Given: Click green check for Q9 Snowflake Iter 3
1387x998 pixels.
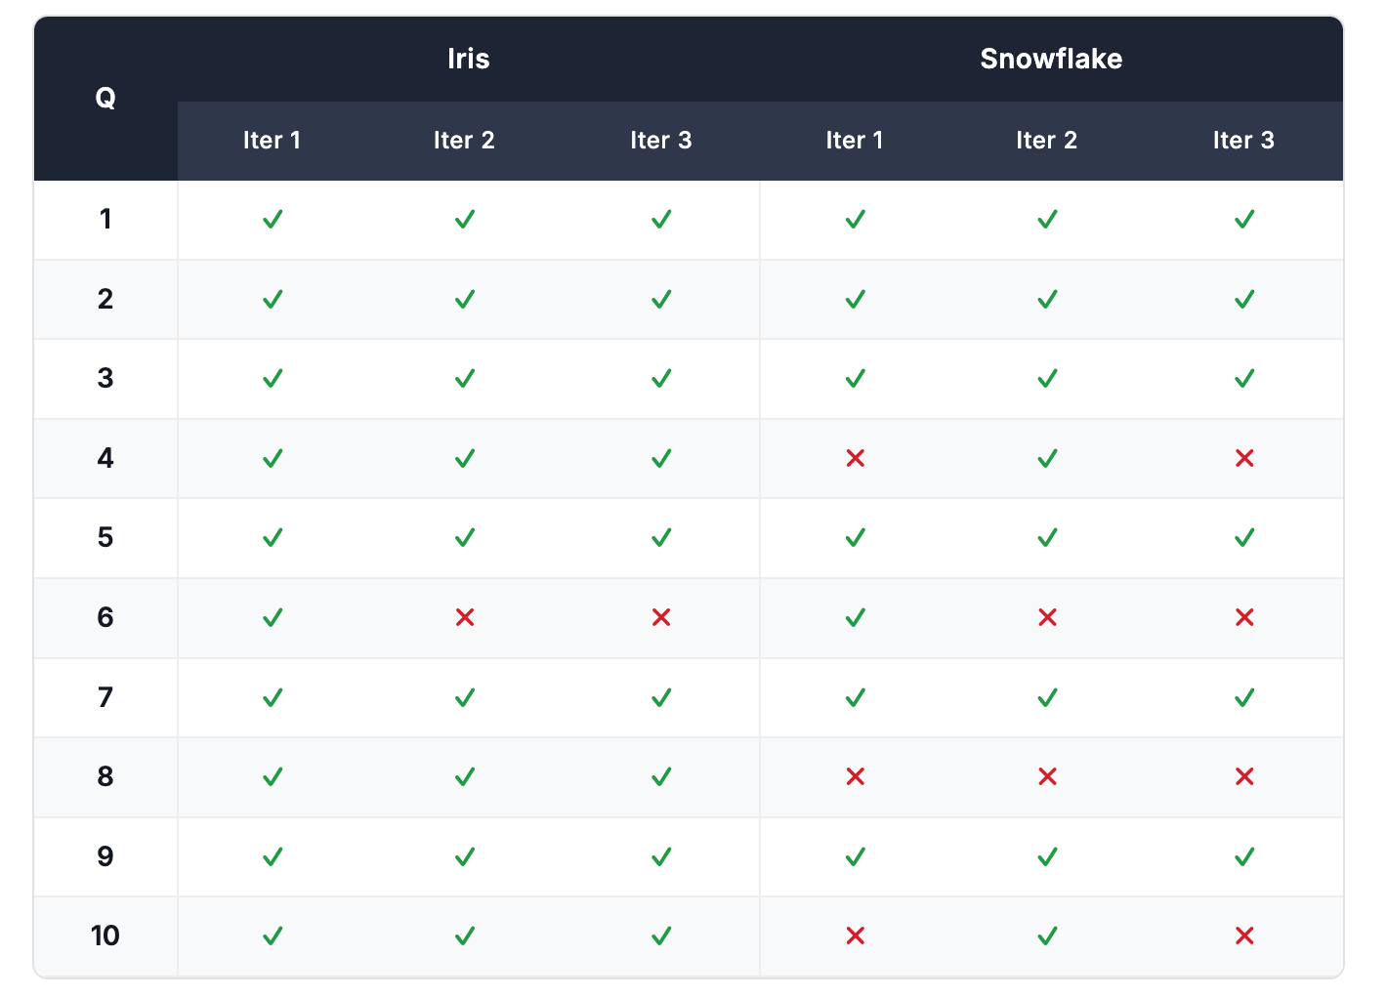Looking at the screenshot, I should click(x=1244, y=856).
